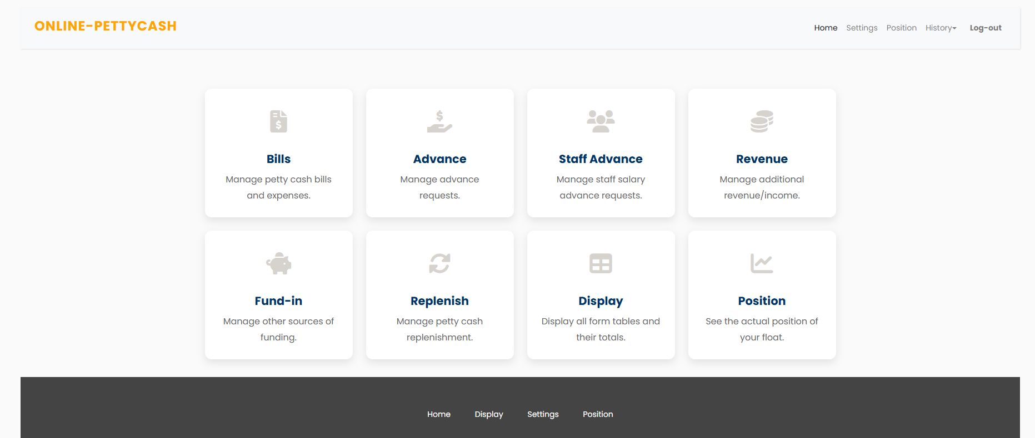Click the ONLINE-PETTYCASH brand logo
Viewport: 1035px width, 438px height.
106,26
